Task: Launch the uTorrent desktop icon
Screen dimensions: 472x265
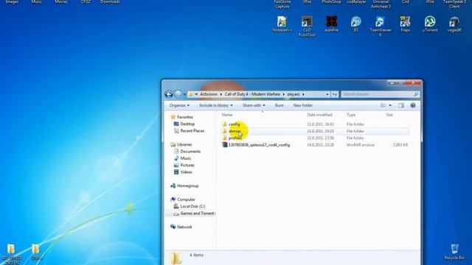Action: [430, 24]
